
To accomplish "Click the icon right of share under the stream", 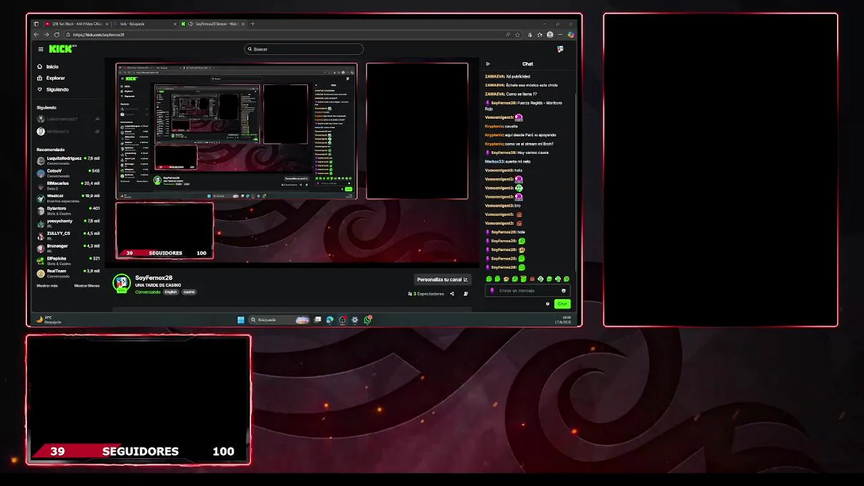I will (x=466, y=294).
